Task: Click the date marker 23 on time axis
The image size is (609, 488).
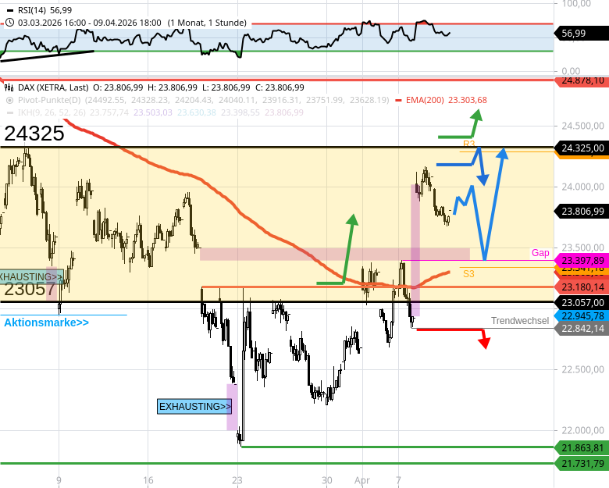Action: (237, 480)
